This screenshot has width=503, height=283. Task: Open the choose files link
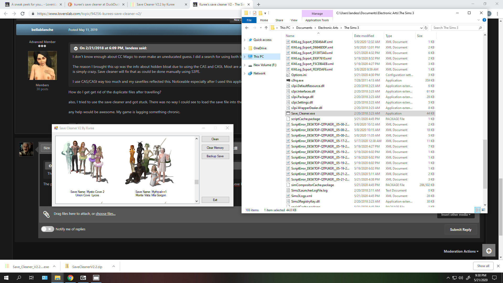[106, 214]
